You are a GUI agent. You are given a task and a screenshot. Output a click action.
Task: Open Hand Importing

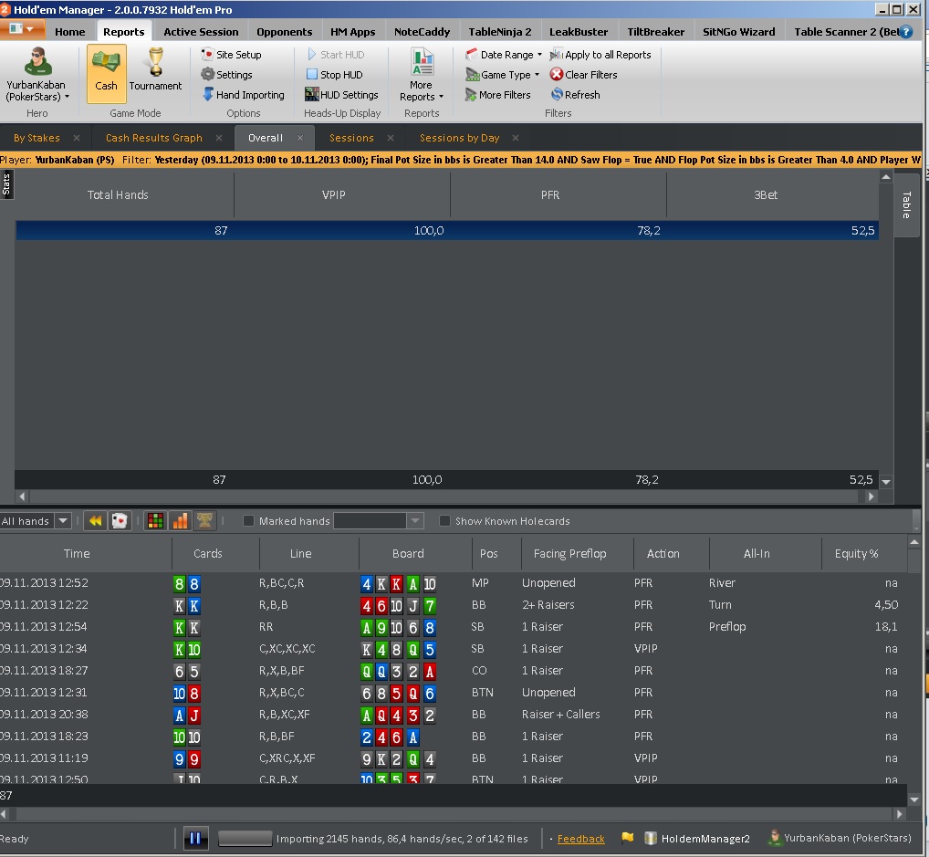tap(244, 95)
